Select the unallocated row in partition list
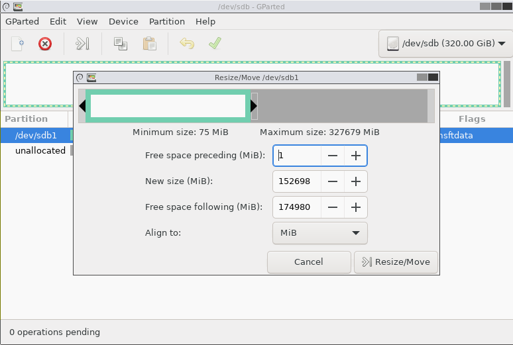The image size is (513, 345). pyautogui.click(x=36, y=150)
